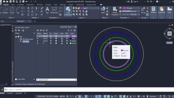Change Layer2 green color swatch
This screenshot has width=174, height=98.
coord(71,41)
